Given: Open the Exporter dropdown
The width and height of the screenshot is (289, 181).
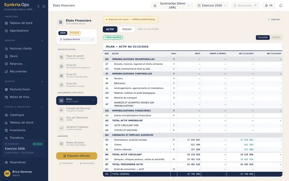Looking at the screenshot, I should 274,19.
